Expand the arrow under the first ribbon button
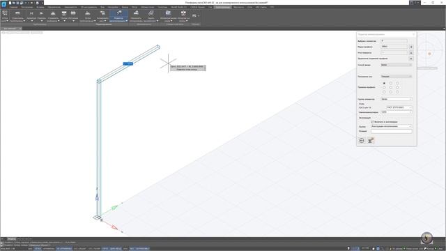Screen dimensions: 446x251 [x=7, y=21]
